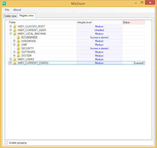This screenshot has height=148, width=157.
Task: Click the HKEY_CURRENT_CONFIG folder icon
Action: point(15,63)
